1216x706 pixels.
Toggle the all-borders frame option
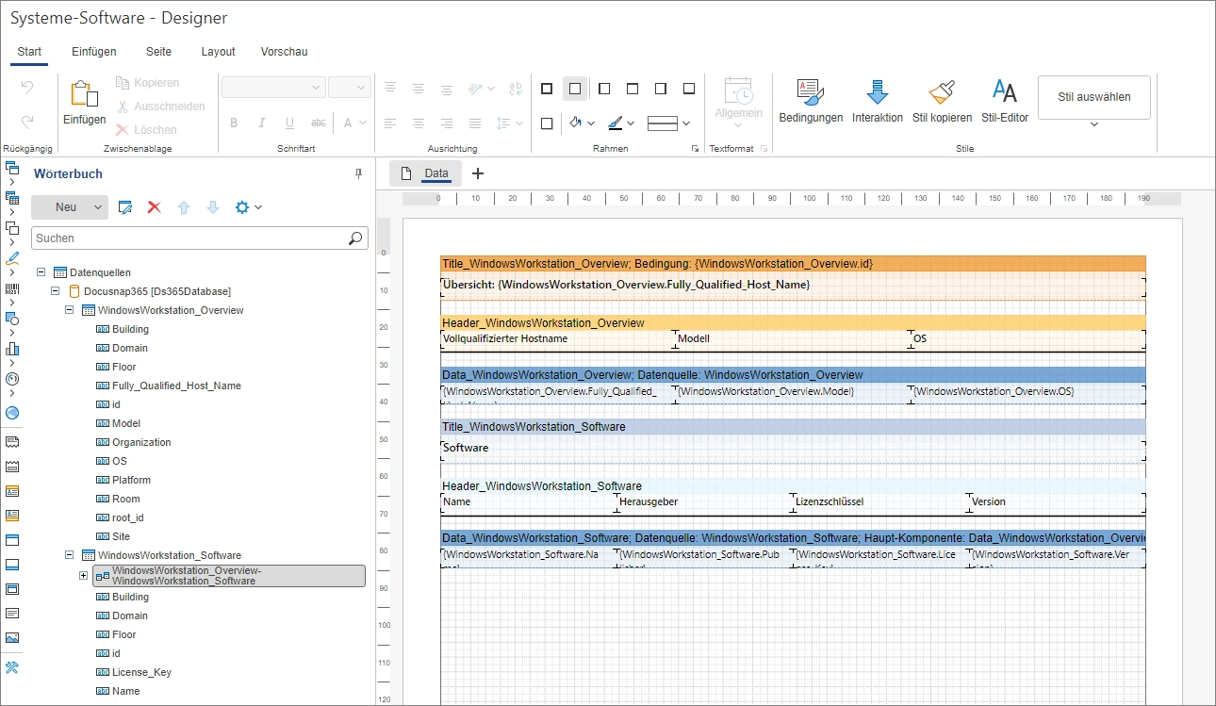pos(547,89)
